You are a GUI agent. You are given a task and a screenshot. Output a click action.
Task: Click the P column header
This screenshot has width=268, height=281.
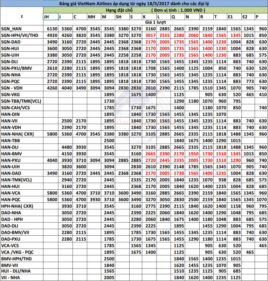pos(257,17)
